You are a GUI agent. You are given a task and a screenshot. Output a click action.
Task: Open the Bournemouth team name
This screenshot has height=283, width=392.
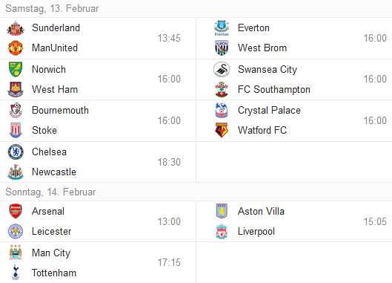pyautogui.click(x=60, y=110)
